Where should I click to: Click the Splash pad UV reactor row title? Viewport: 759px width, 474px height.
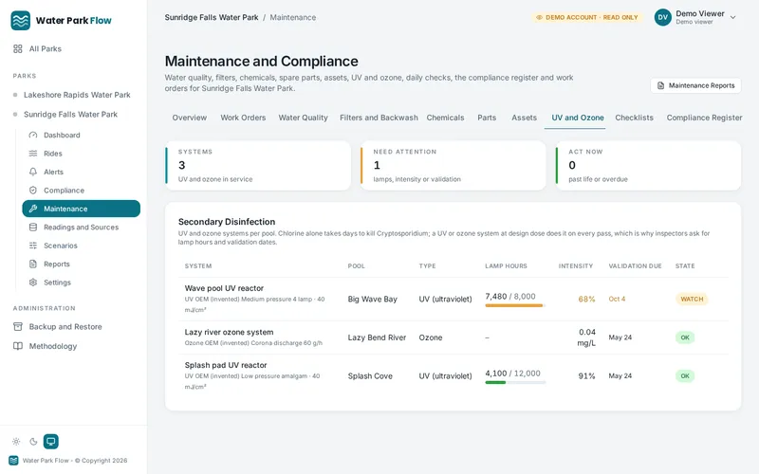pos(226,365)
